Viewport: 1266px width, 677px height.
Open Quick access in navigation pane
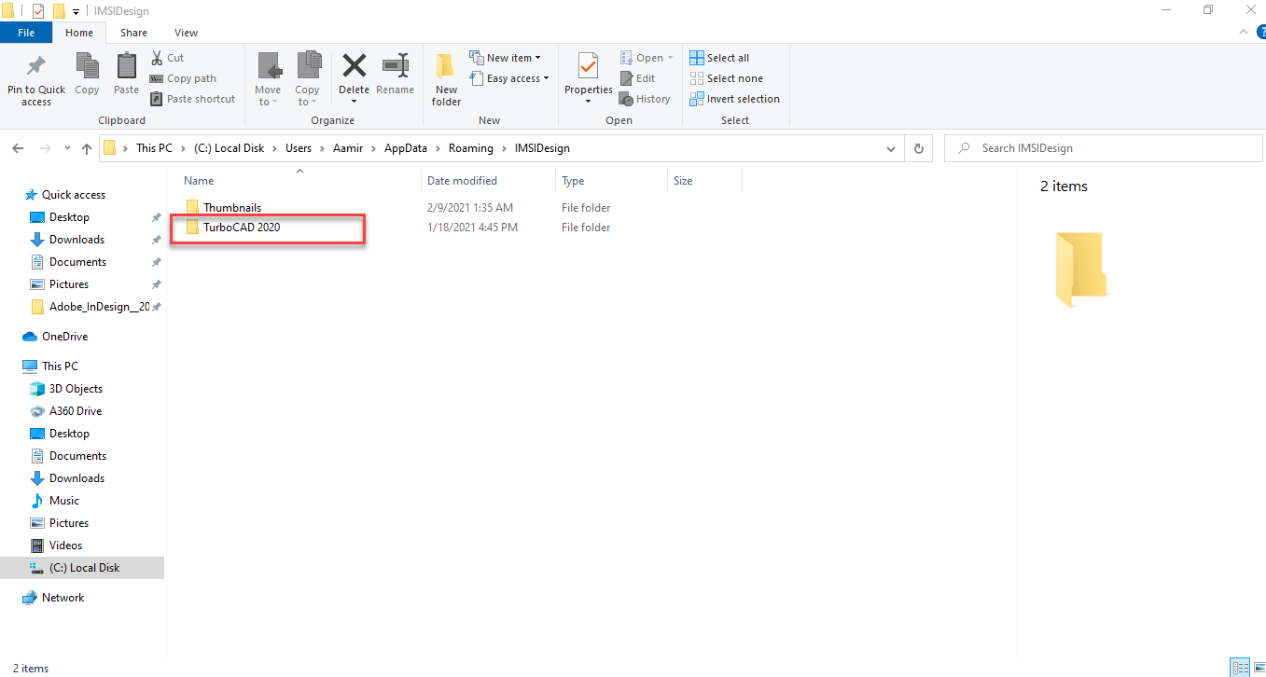[74, 195]
